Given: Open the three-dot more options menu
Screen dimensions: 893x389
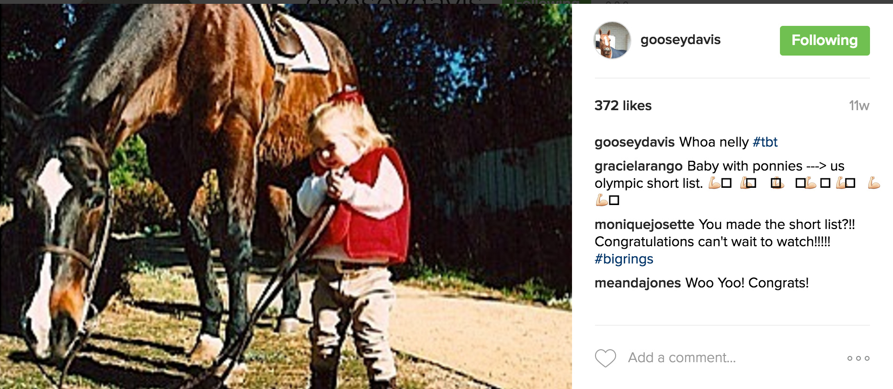Looking at the screenshot, I should [x=858, y=358].
